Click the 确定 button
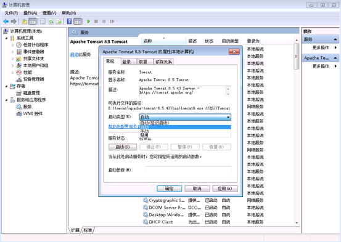341x242 pixels. coord(169,188)
